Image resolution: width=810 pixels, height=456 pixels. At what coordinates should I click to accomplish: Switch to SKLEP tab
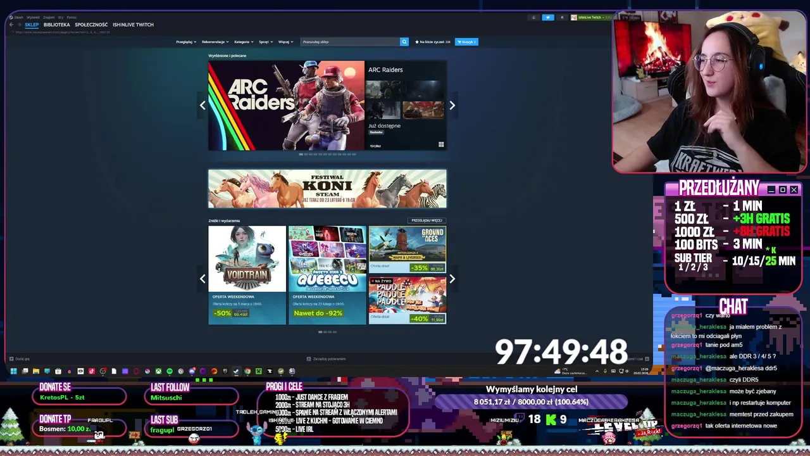32,25
